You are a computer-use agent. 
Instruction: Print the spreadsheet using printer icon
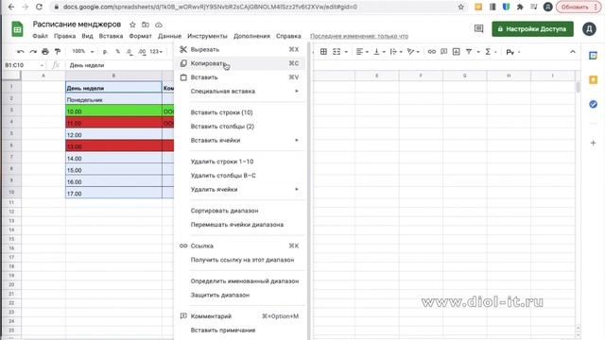click(x=45, y=52)
